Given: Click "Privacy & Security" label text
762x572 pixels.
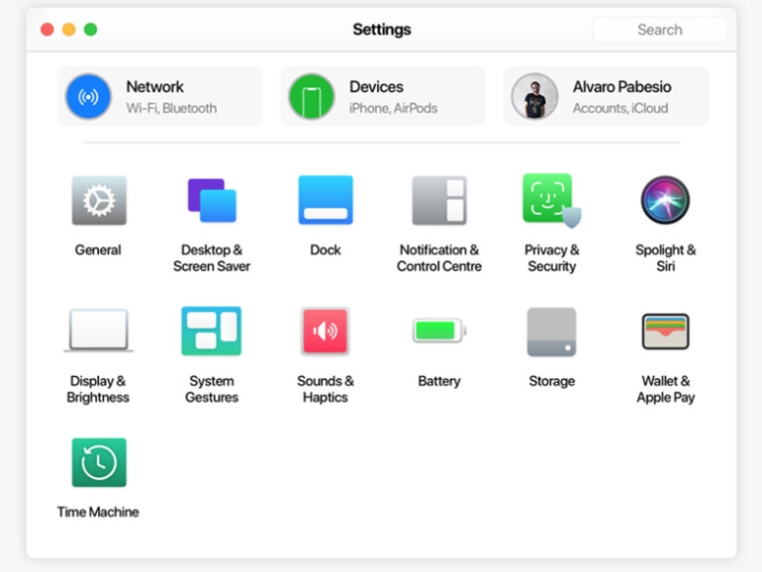Looking at the screenshot, I should coord(551,258).
